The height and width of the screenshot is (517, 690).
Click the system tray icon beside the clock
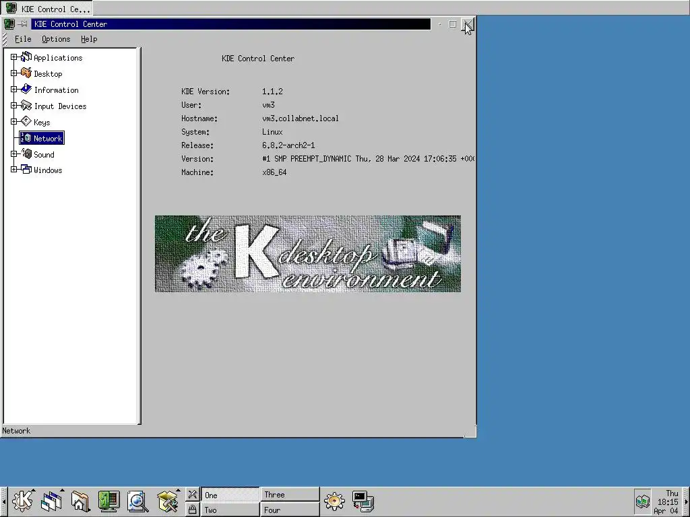642,501
